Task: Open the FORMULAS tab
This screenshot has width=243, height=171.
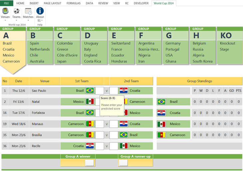Action: [x=73, y=3]
